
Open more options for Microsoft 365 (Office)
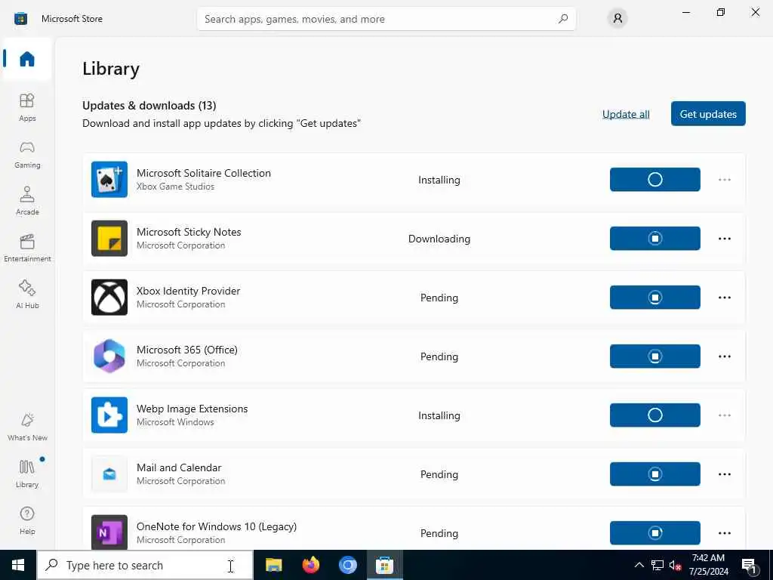point(724,356)
